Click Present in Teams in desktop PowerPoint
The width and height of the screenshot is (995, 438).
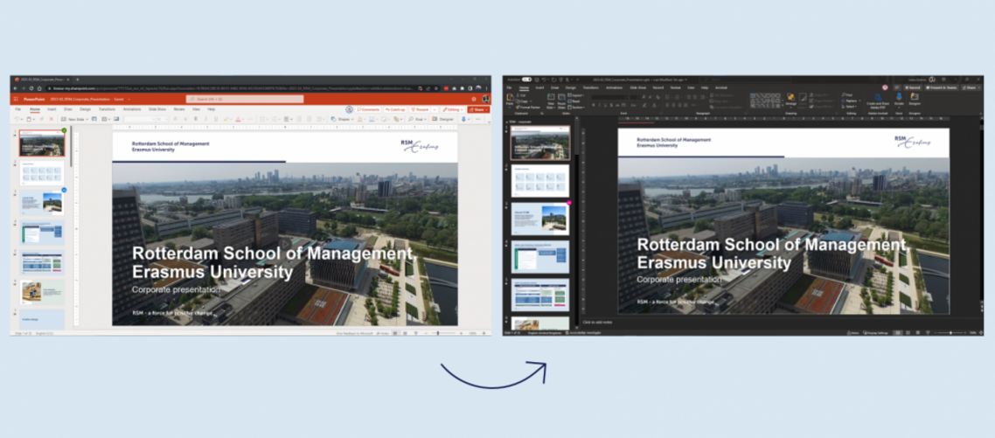[x=941, y=87]
